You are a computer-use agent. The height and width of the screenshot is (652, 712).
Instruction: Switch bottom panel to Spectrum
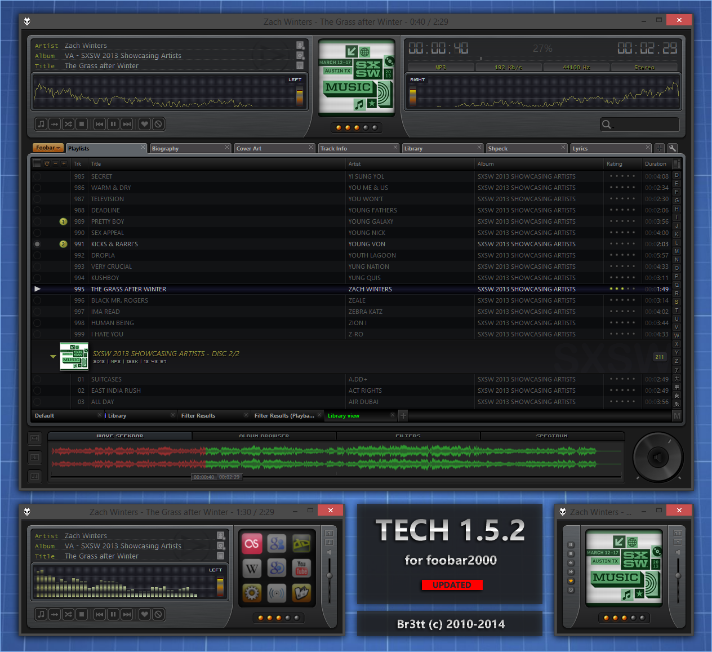tap(552, 436)
